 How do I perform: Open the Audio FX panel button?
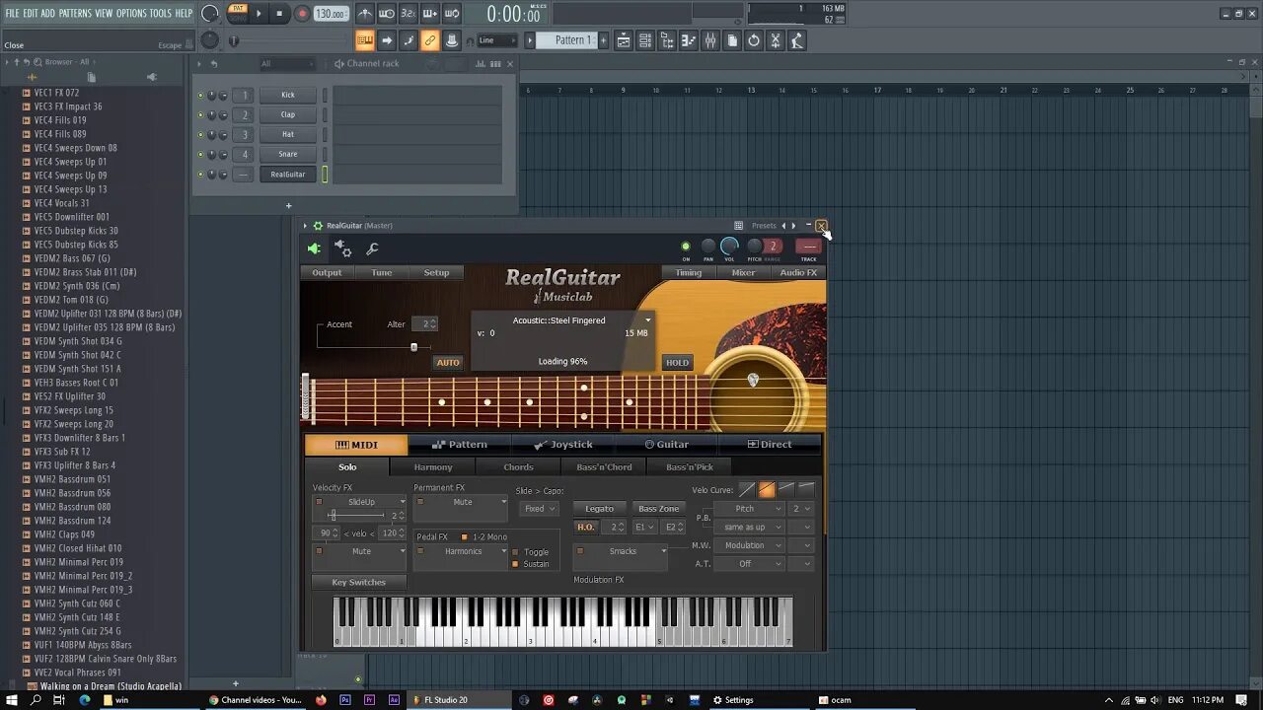coord(798,273)
